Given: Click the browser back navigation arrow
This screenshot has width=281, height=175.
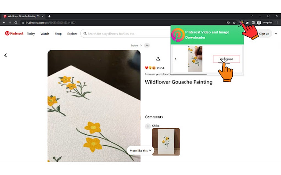Looking at the screenshot, I should point(4,22).
